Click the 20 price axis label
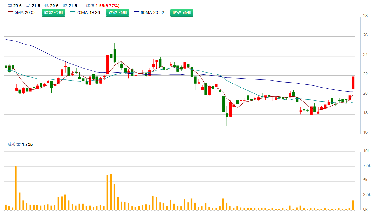This screenshot has width=377, height=215. [x=365, y=93]
